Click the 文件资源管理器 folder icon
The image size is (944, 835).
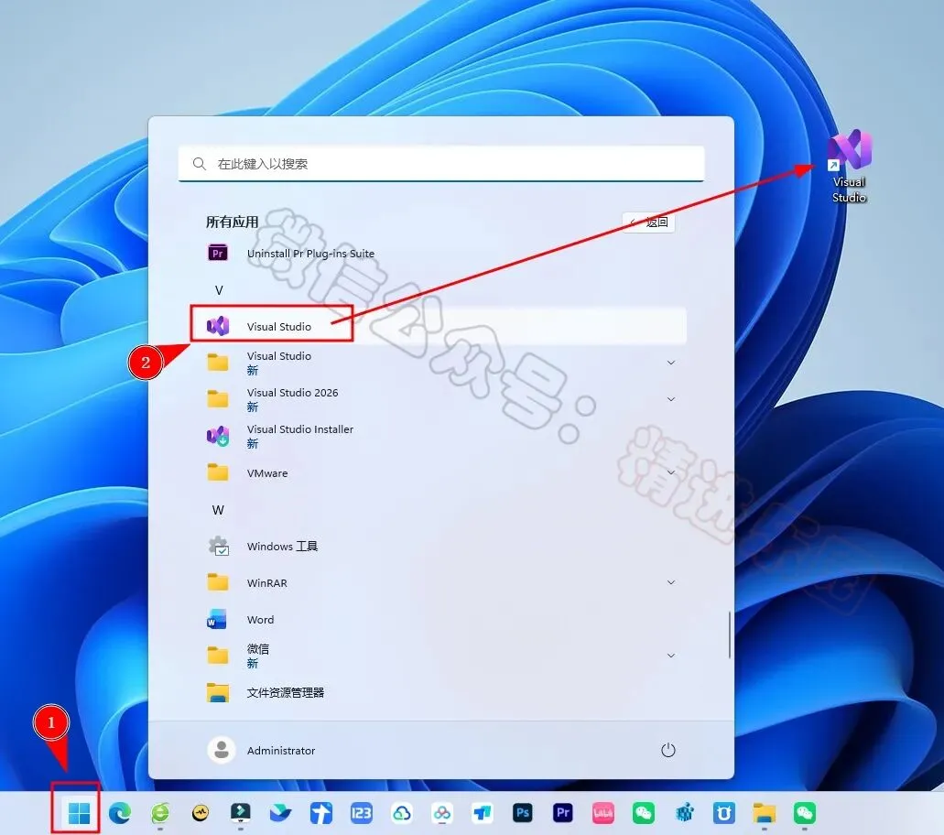pyautogui.click(x=217, y=692)
